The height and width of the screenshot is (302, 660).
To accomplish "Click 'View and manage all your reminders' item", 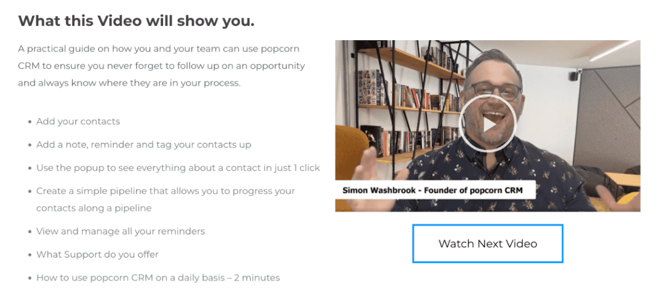I will [121, 231].
